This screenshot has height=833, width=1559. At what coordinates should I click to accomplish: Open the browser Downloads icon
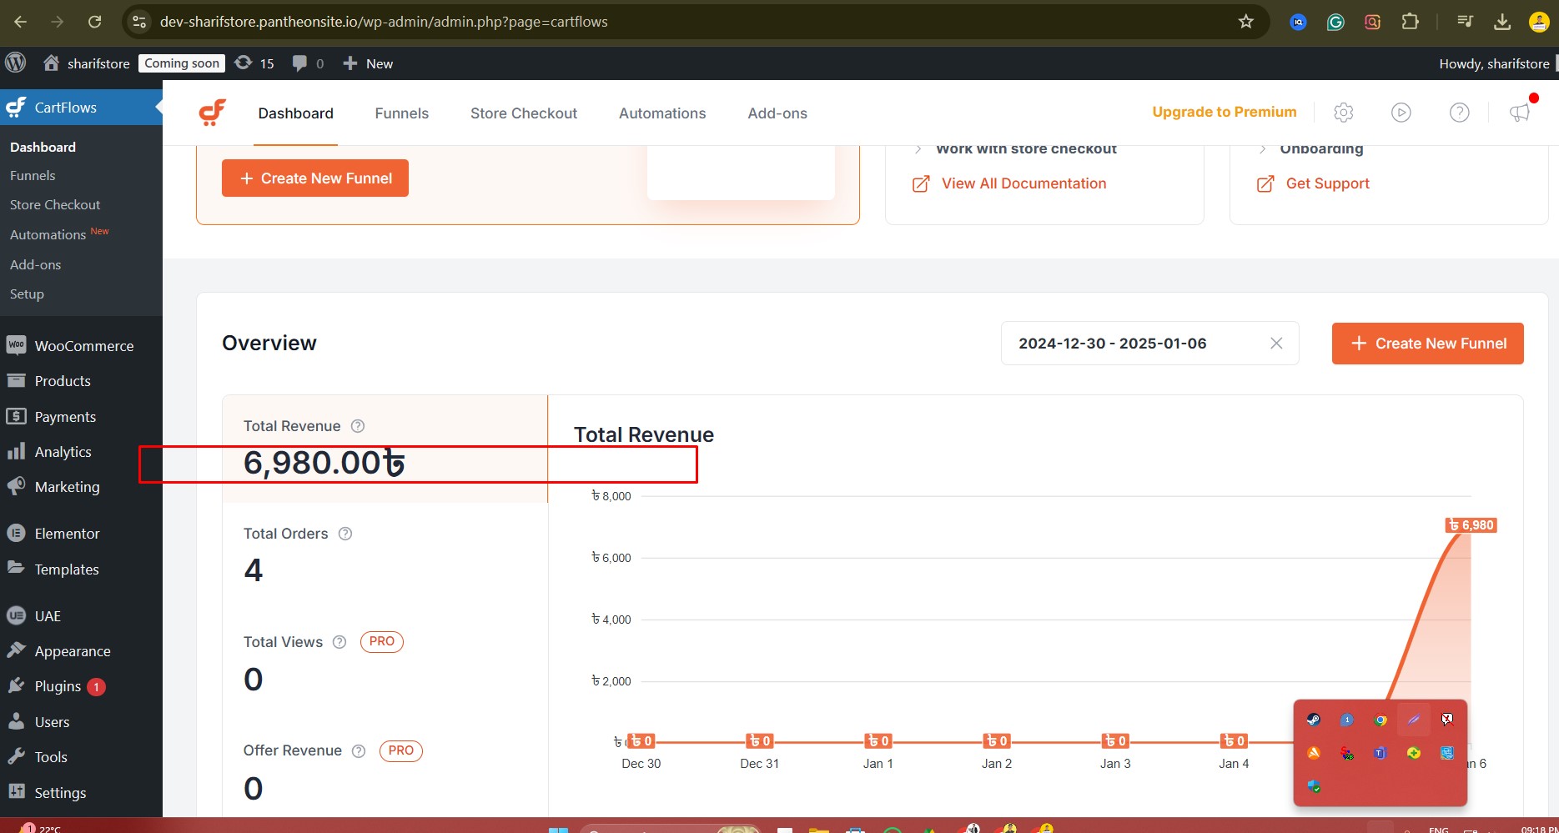pyautogui.click(x=1502, y=22)
